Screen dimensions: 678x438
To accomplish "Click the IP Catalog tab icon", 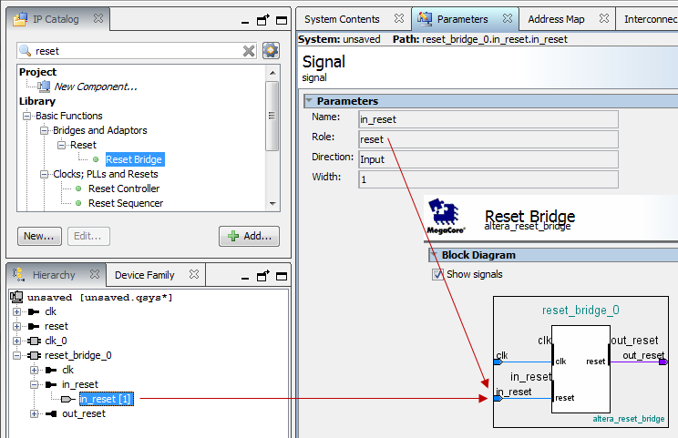I will (x=20, y=19).
